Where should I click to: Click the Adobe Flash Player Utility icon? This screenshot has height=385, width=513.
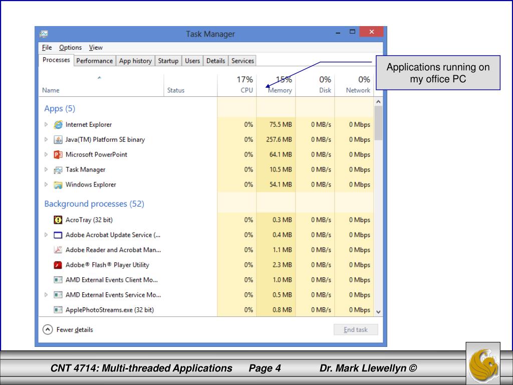click(x=58, y=265)
